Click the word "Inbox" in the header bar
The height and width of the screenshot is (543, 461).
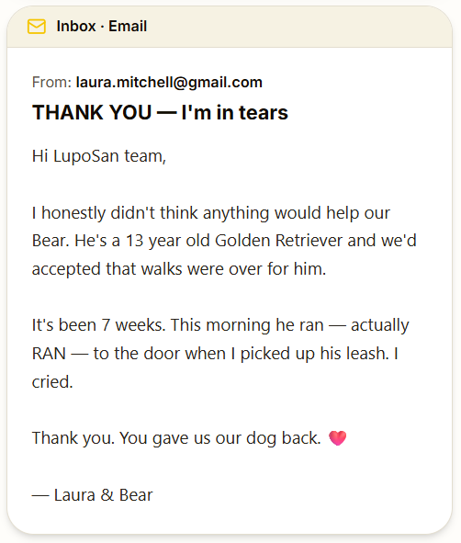tap(76, 27)
